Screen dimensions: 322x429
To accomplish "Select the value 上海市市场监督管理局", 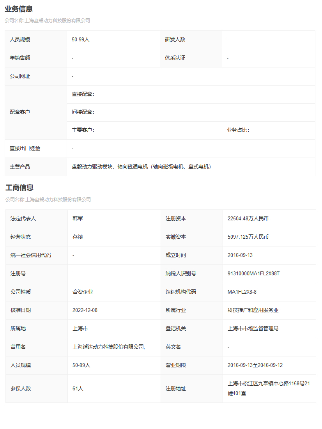I will 253,329.
